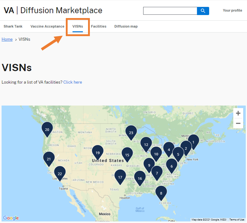Select VISN 2 map marker
Screen dimensions: 247x223
(186, 148)
